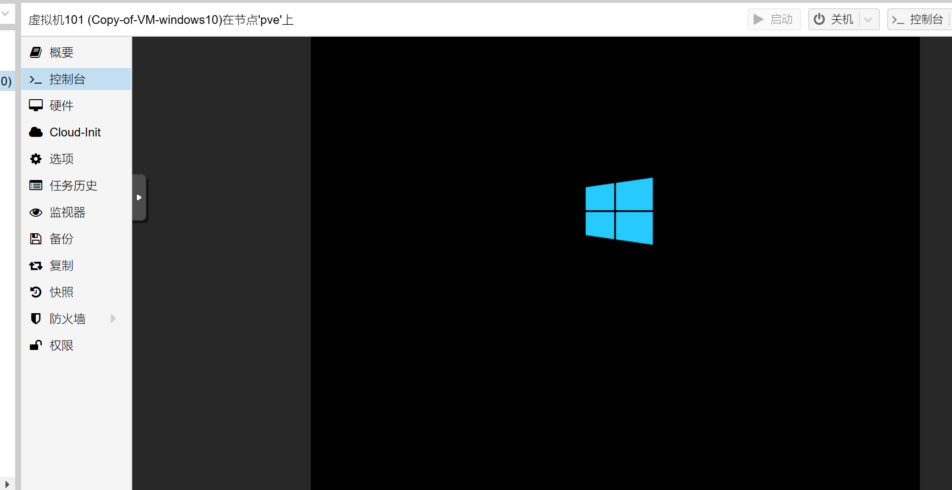The height and width of the screenshot is (490, 952).
Task: Click the 选项 gear icon
Action: coord(36,159)
